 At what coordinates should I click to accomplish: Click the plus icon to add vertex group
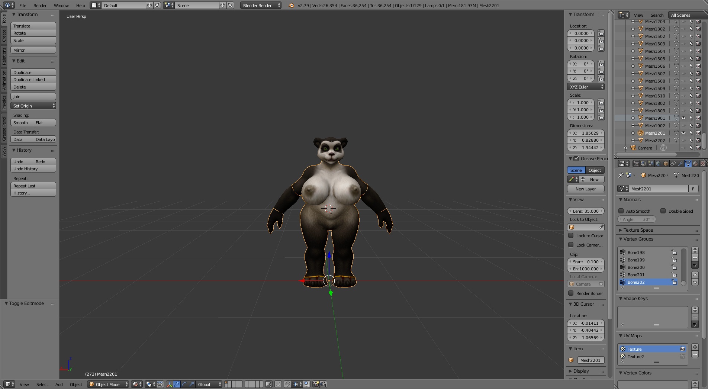[695, 250]
